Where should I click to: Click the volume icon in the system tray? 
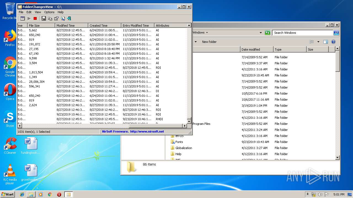tap(320, 194)
